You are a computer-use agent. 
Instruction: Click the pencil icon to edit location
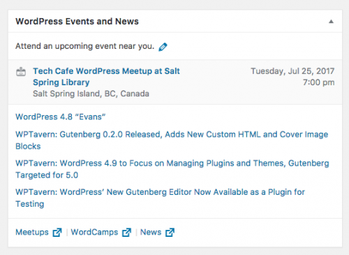pos(163,47)
